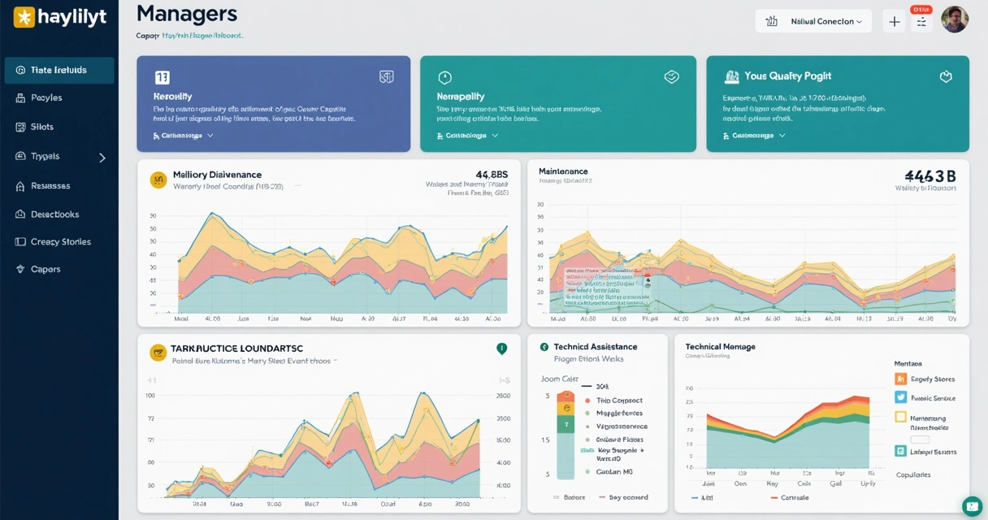Toggle the blue Twitter-style Fusaiic Senice icon
Screen dimensions: 988x520
(x=900, y=397)
